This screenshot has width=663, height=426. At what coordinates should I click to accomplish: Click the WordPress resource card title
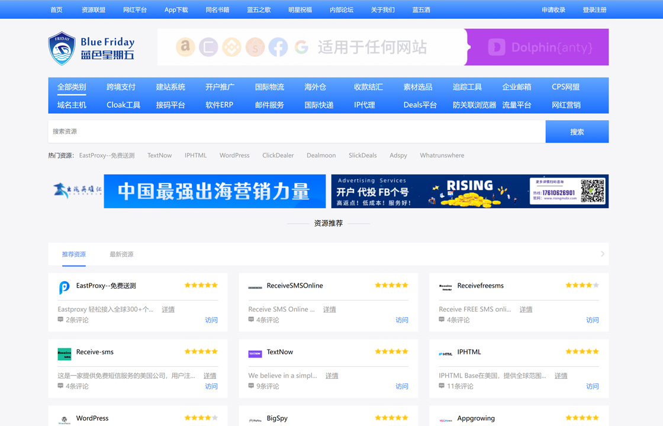92,418
